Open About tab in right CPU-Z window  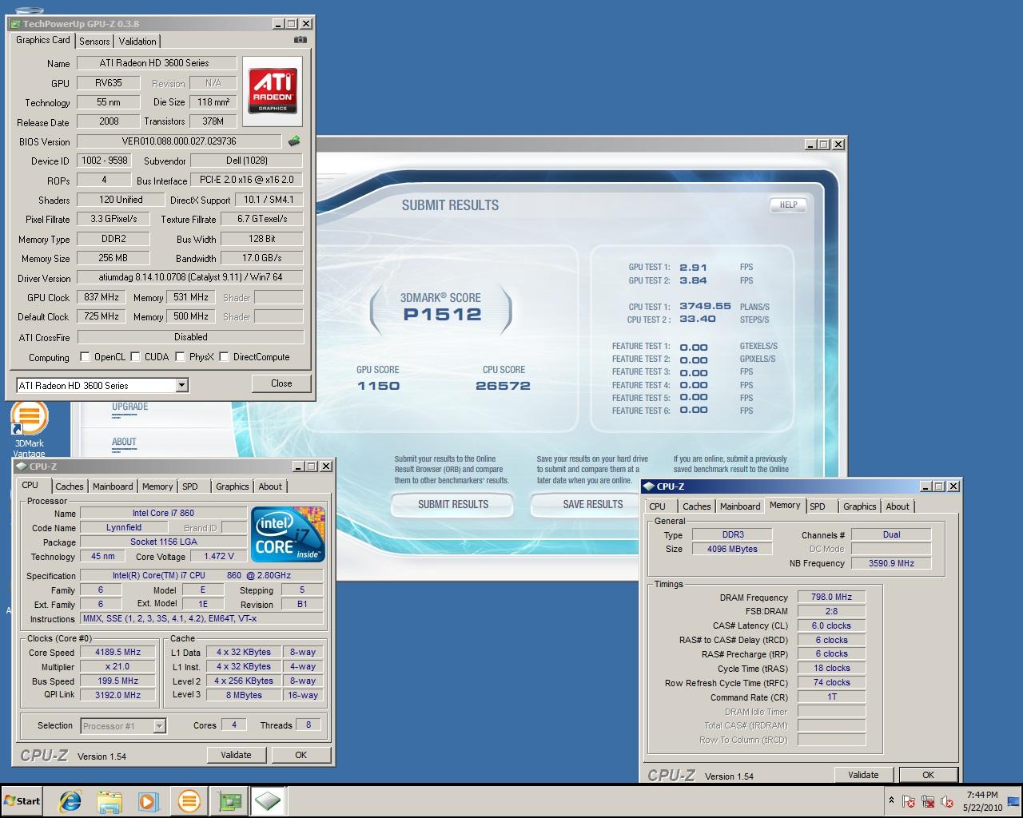pos(898,506)
